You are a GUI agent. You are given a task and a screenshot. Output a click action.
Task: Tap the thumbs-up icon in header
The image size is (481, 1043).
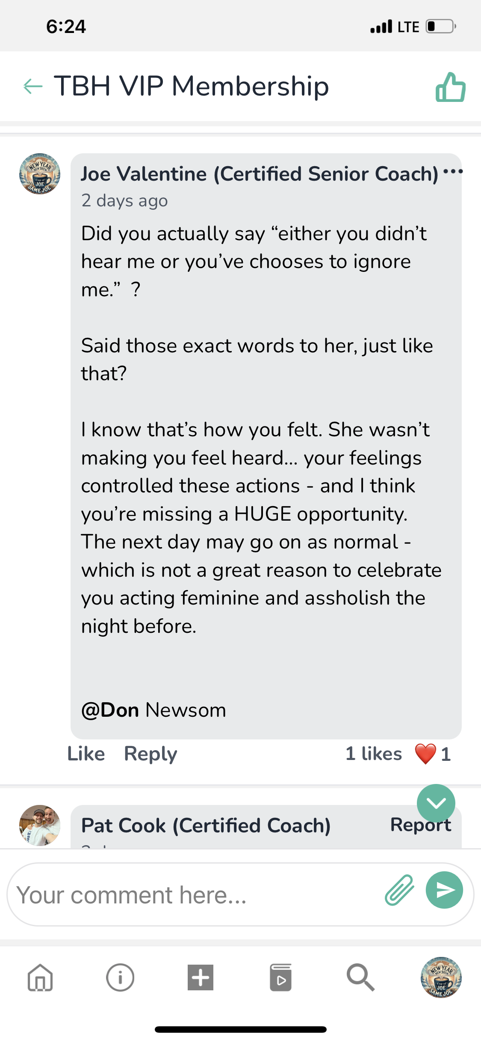tap(450, 87)
